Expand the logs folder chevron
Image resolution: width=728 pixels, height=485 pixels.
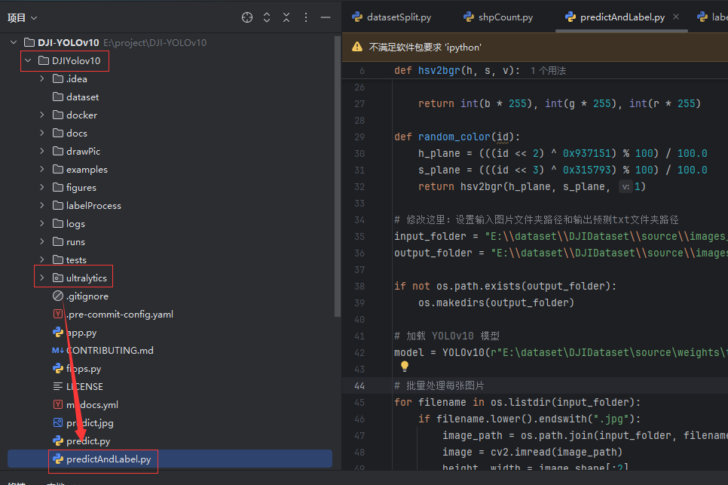pos(41,223)
